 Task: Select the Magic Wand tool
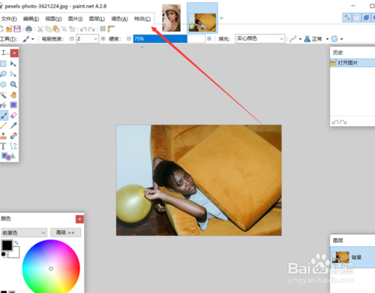pyautogui.click(x=3, y=95)
